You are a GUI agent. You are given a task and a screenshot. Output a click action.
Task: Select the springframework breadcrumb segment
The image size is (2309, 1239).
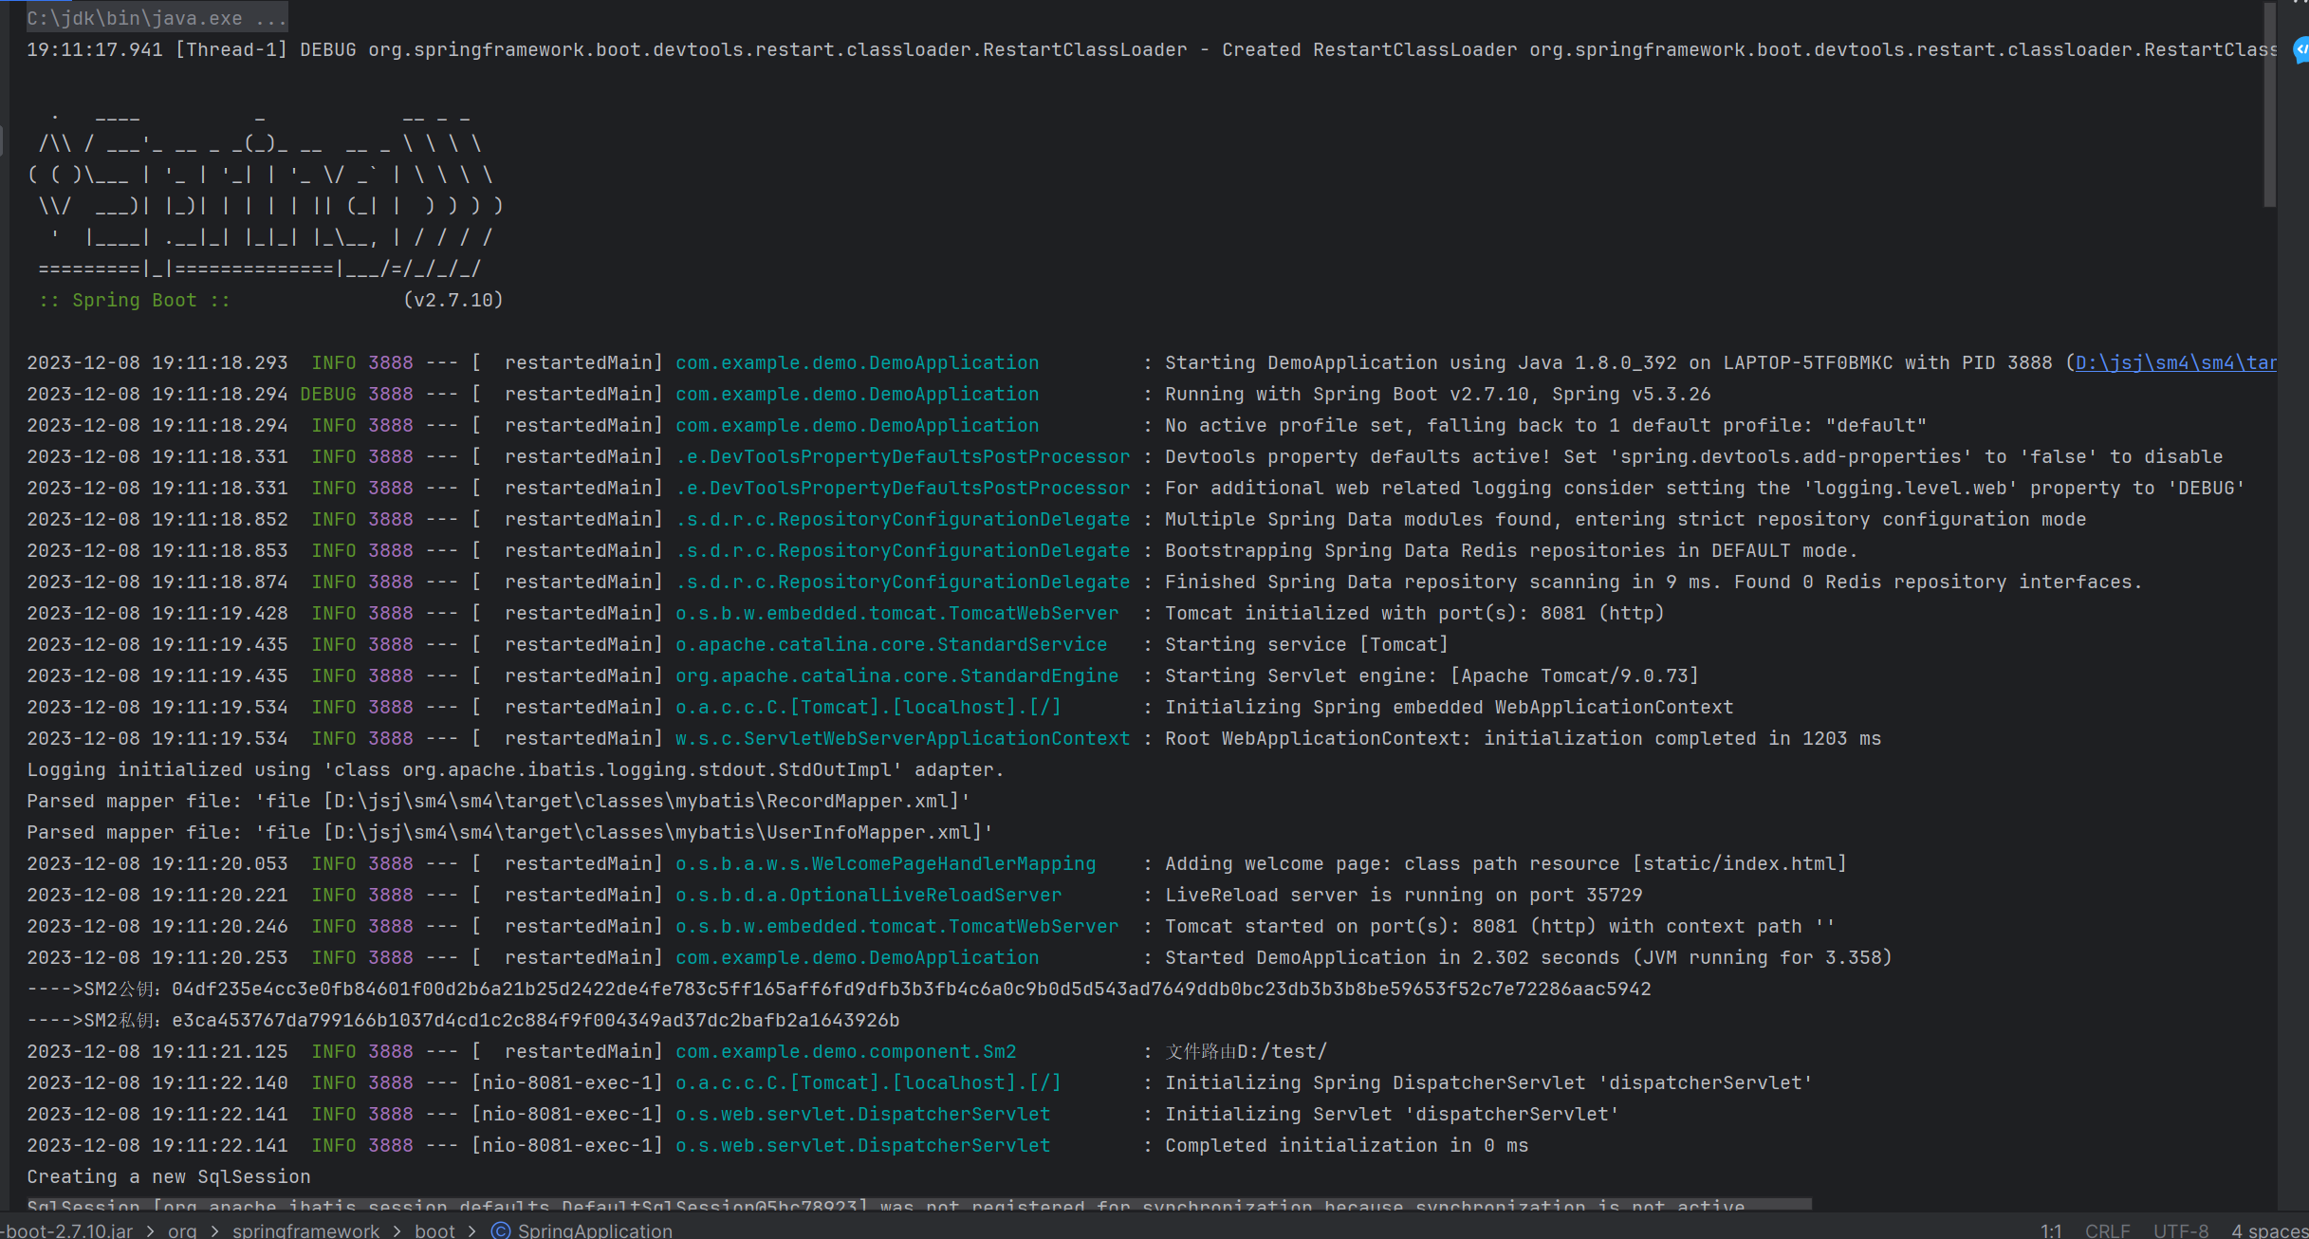[305, 1230]
